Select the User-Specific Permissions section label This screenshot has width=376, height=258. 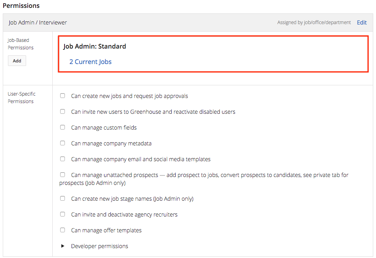click(x=21, y=97)
